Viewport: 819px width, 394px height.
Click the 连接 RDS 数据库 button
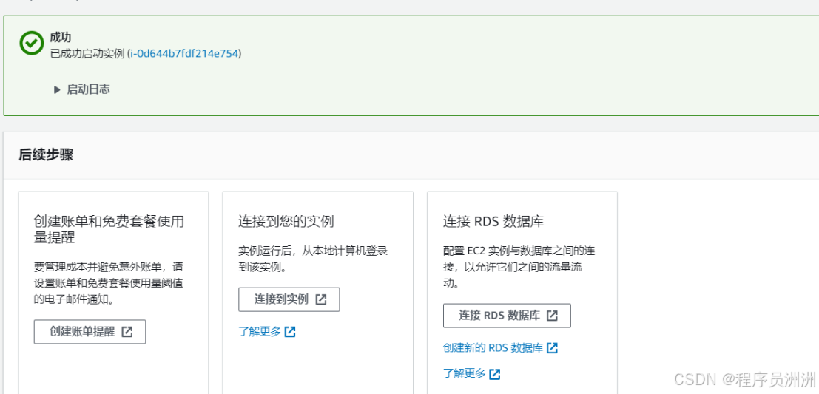507,316
